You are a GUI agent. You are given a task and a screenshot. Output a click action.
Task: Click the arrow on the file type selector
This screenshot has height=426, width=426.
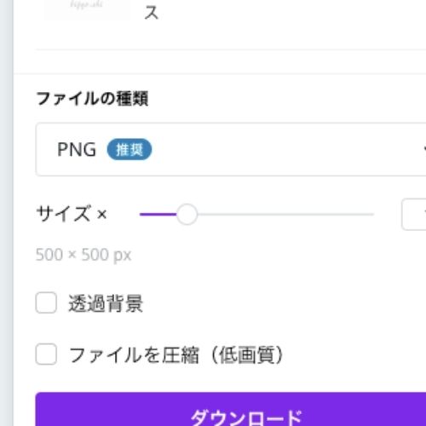(x=424, y=149)
